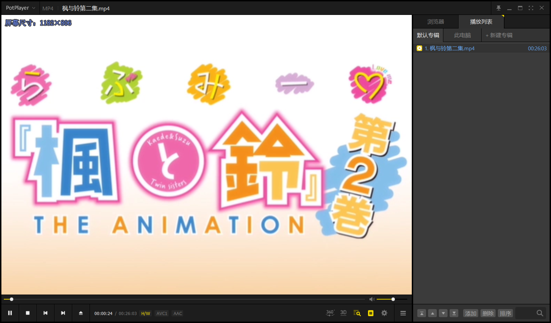Image resolution: width=551 pixels, height=323 pixels.
Task: Click the + 新建专辑 tab
Action: [x=499, y=35]
